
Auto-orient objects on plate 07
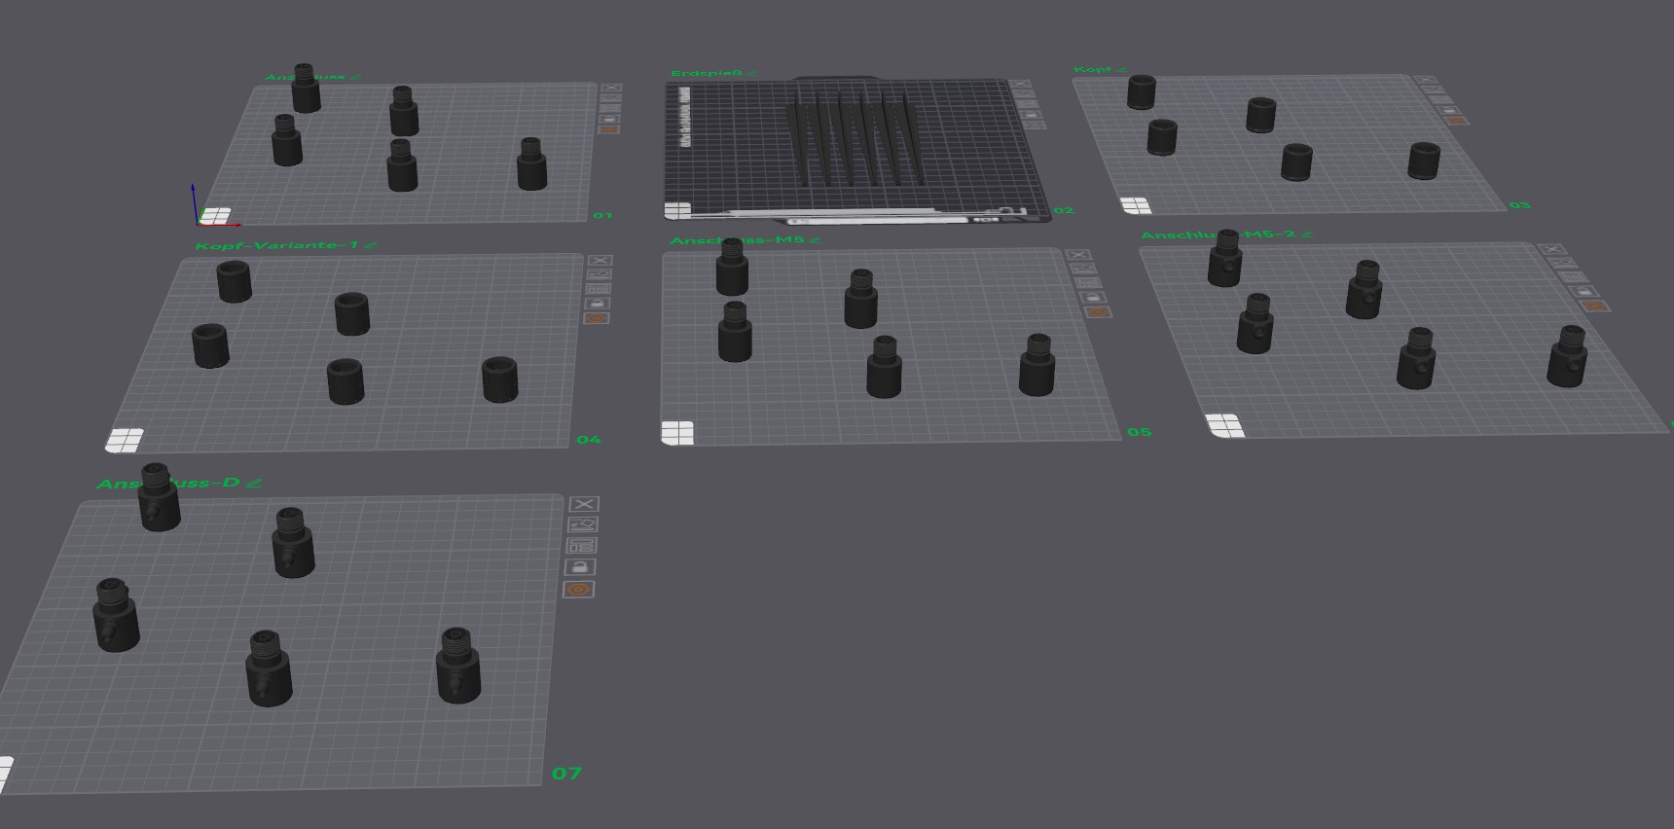pos(582,524)
